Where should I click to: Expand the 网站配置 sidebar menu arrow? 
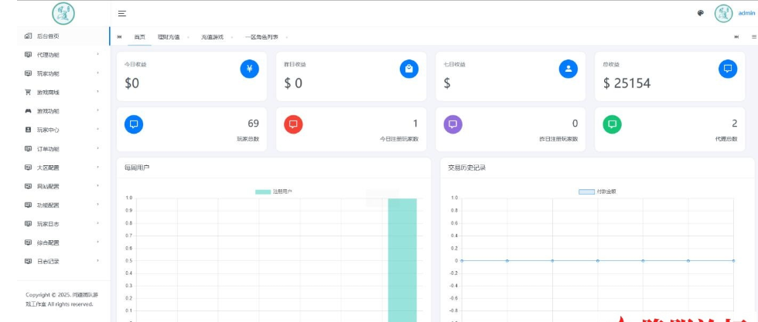point(98,186)
